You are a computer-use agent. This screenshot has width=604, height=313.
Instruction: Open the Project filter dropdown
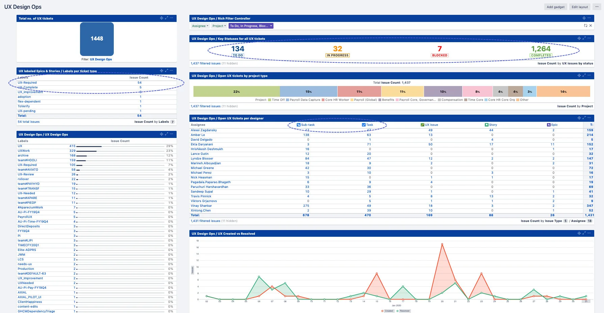(219, 26)
